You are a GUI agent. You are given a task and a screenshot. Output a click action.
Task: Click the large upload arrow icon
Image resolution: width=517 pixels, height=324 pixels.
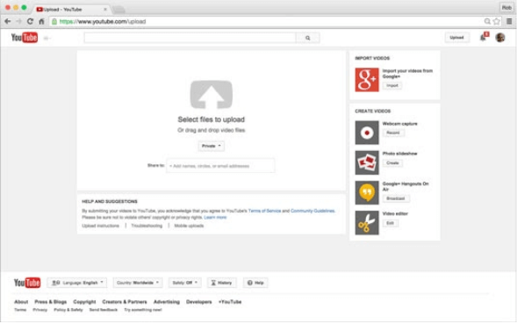pos(211,94)
